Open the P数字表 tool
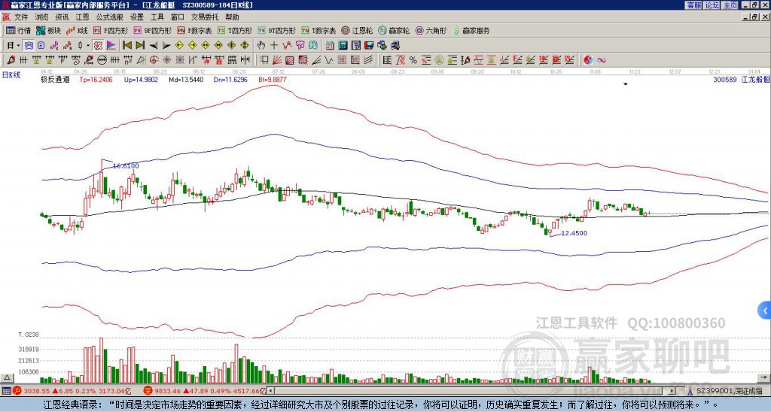The height and width of the screenshot is (412, 771). pyautogui.click(x=194, y=30)
